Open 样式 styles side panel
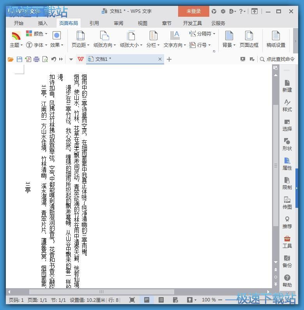304x310 pixels. (x=287, y=105)
